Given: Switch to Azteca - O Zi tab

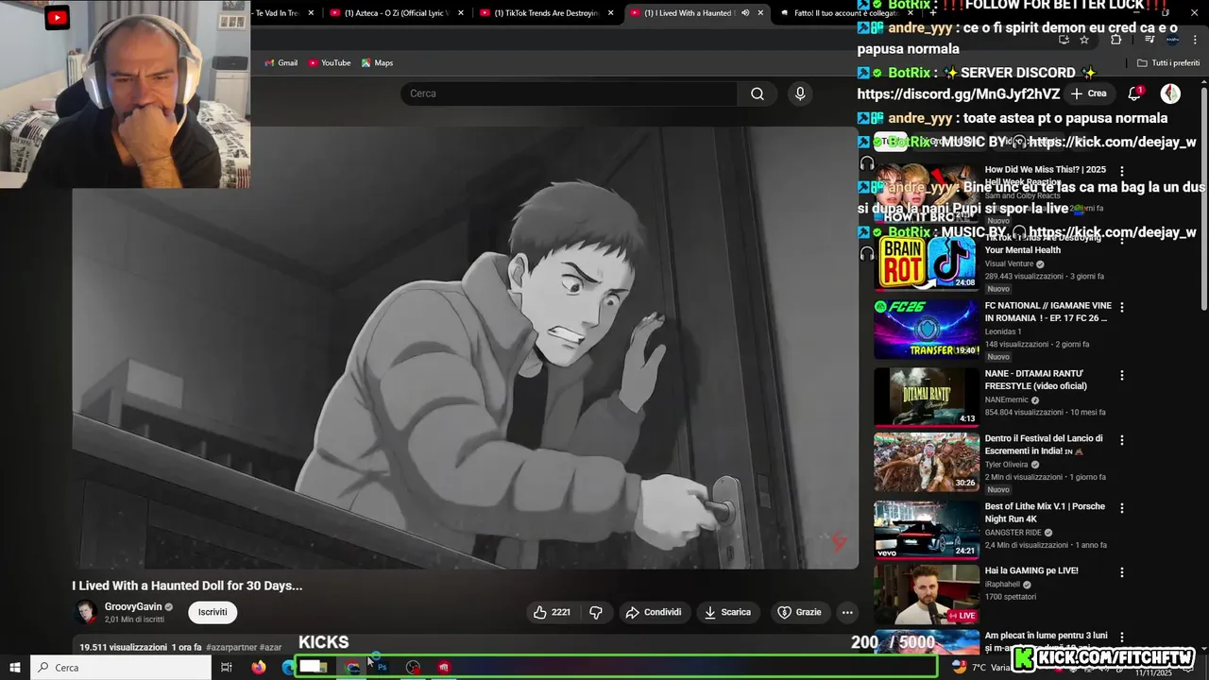Looking at the screenshot, I should [397, 13].
